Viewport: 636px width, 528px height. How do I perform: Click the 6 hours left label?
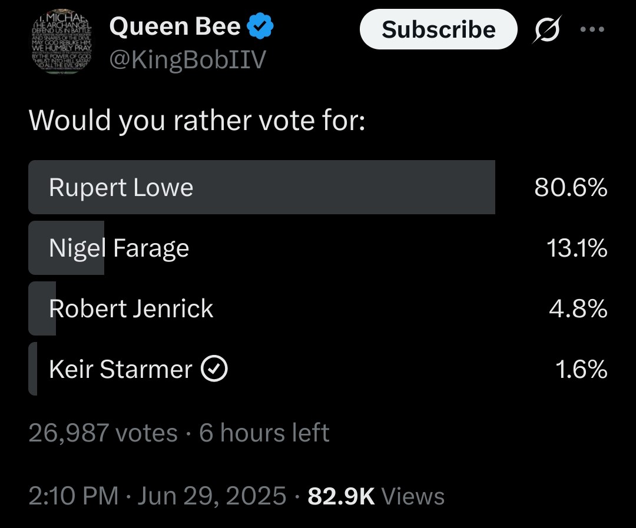pos(264,432)
